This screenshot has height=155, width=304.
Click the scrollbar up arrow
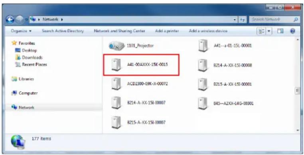298,40
